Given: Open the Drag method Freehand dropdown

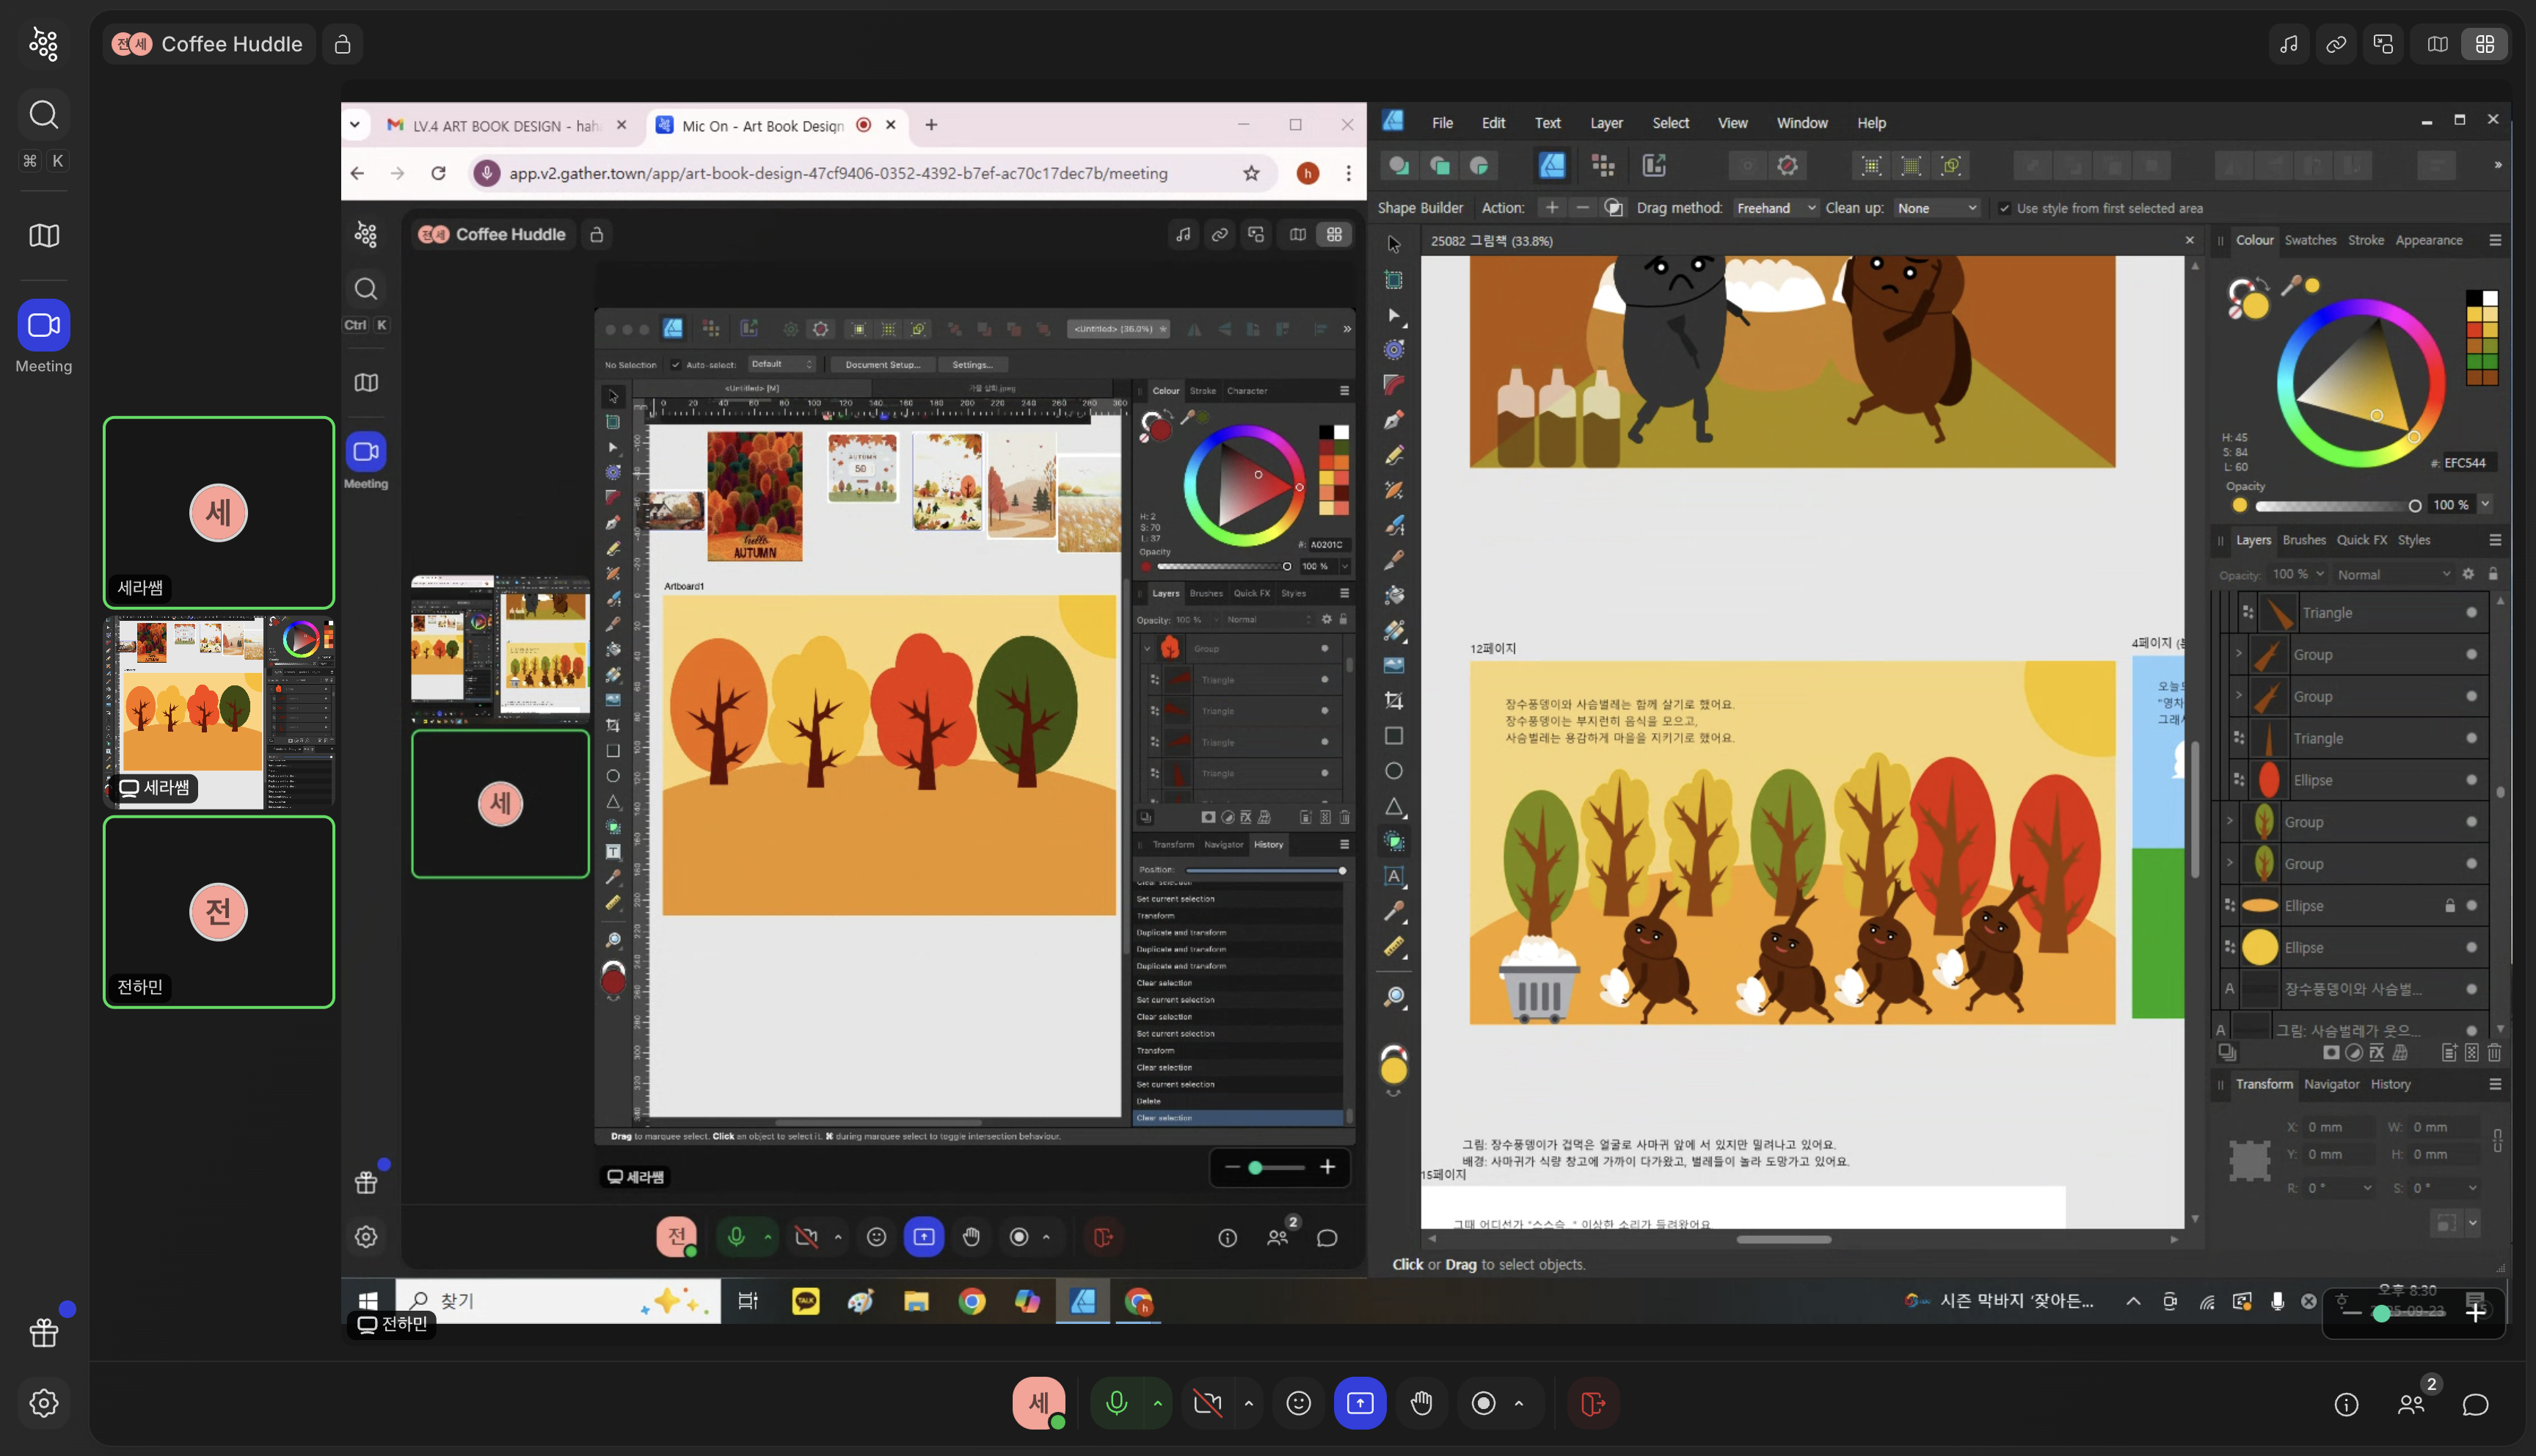Looking at the screenshot, I should point(1775,208).
